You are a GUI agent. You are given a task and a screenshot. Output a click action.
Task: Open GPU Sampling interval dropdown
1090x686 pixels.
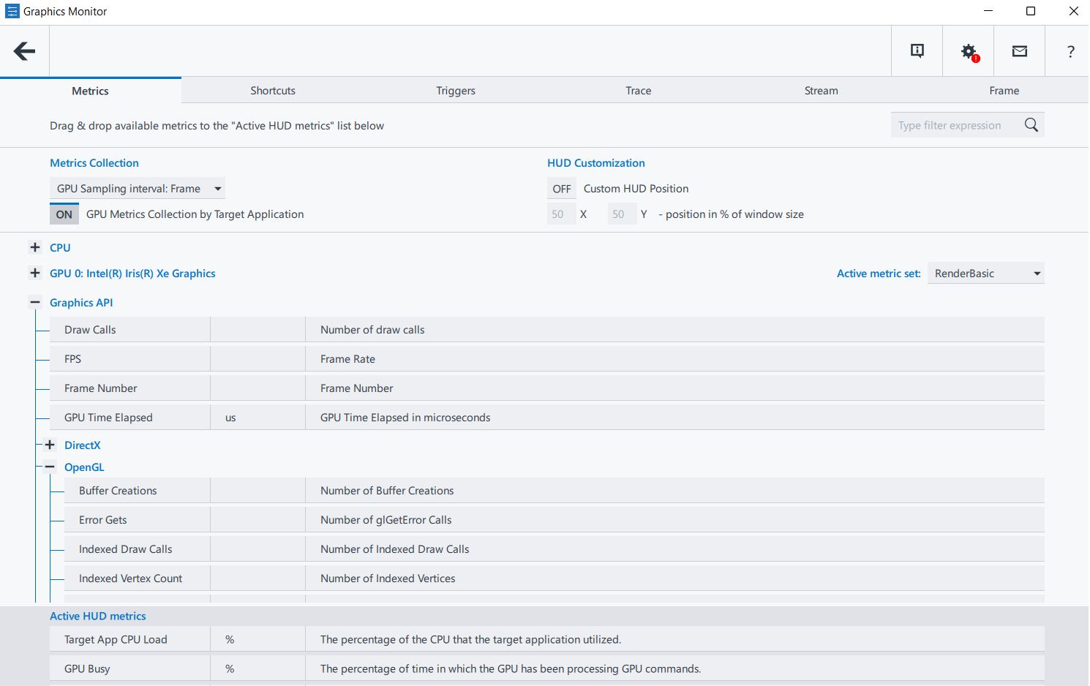pyautogui.click(x=138, y=189)
